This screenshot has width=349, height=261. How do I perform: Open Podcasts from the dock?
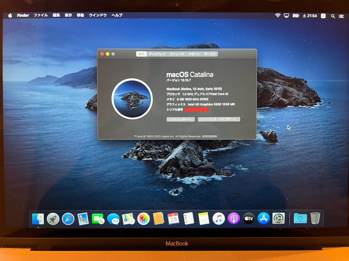(233, 219)
